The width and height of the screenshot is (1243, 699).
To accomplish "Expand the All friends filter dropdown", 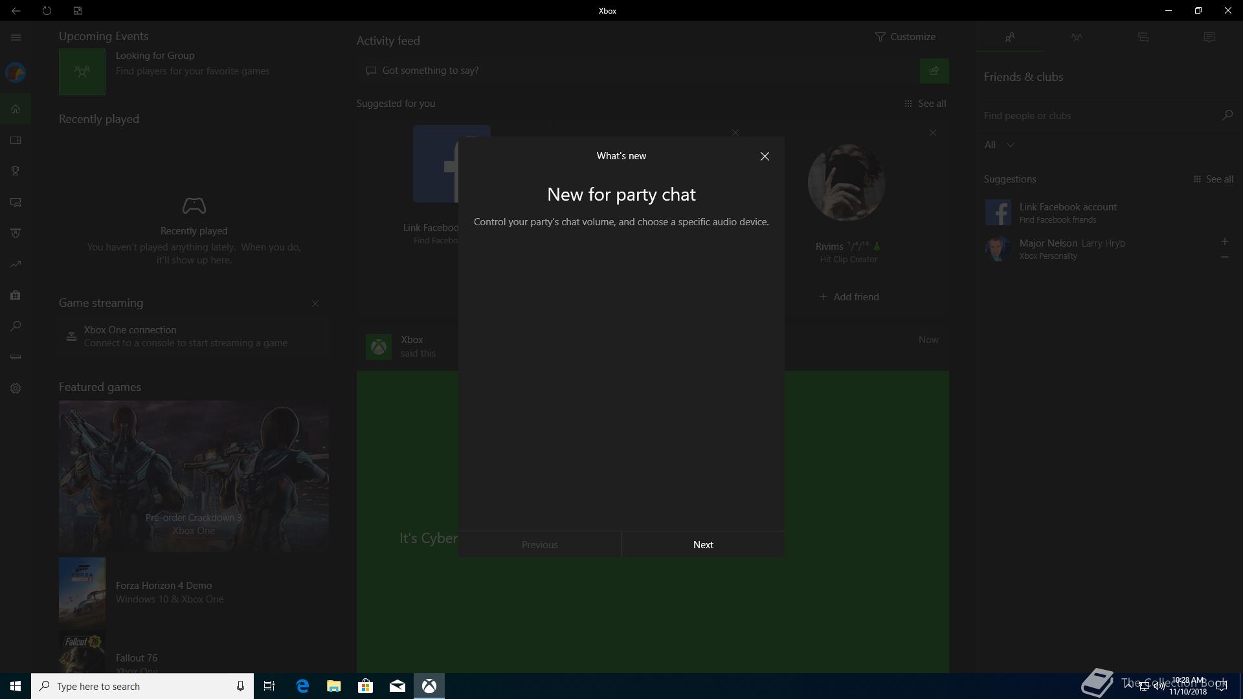I will 1000,145.
